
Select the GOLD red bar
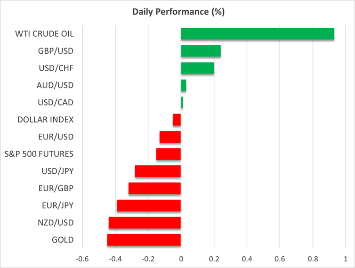tap(144, 240)
